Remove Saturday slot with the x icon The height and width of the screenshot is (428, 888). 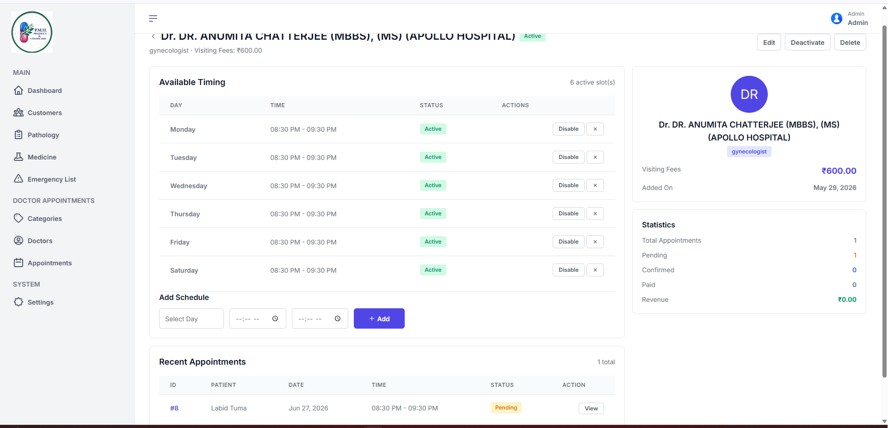(595, 270)
